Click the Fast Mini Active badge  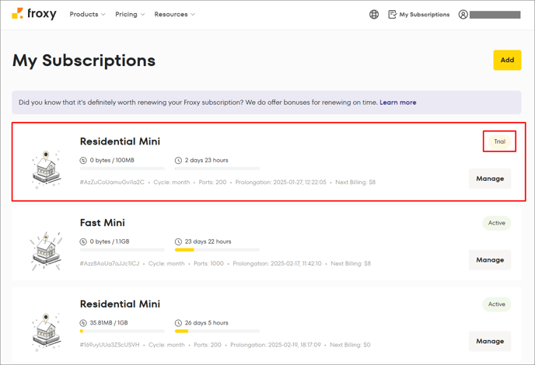(x=496, y=223)
